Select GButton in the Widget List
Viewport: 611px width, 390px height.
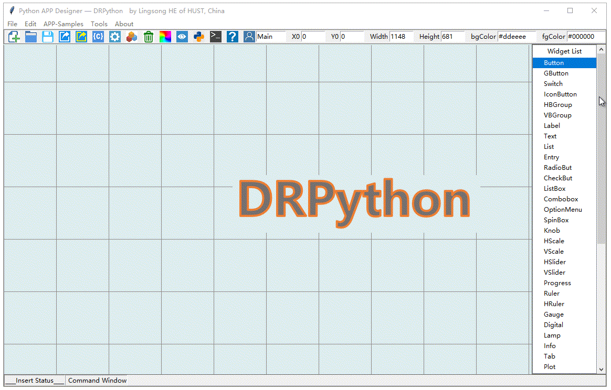564,73
